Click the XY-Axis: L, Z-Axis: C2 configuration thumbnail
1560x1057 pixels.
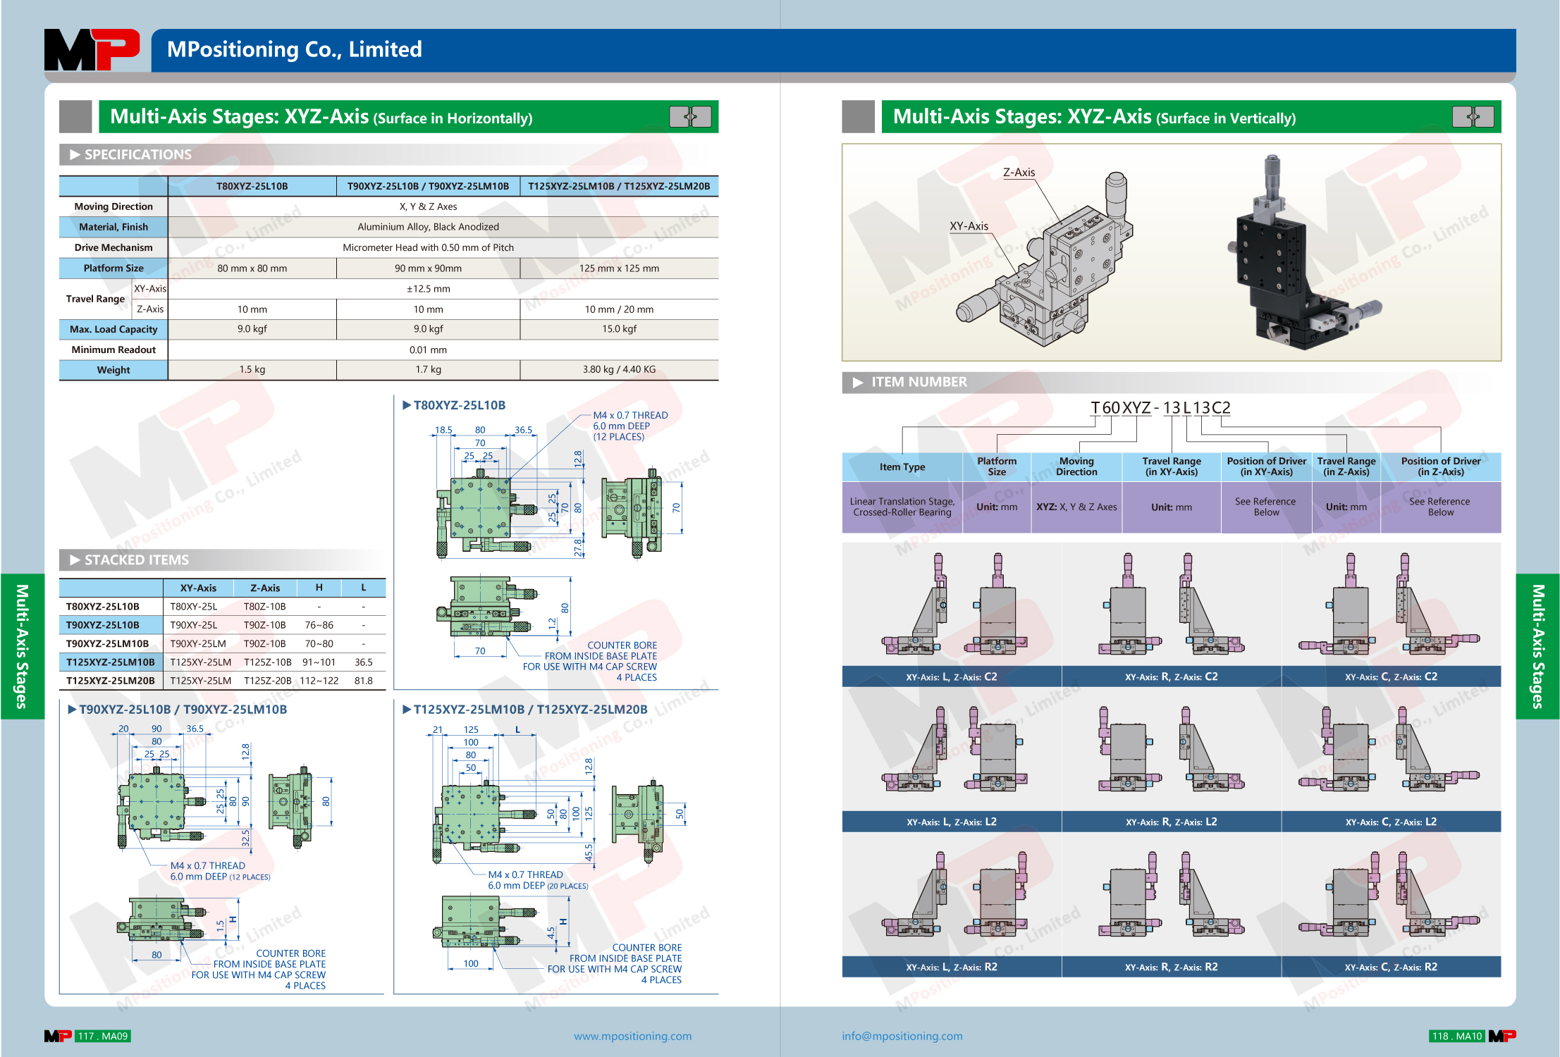click(x=951, y=606)
